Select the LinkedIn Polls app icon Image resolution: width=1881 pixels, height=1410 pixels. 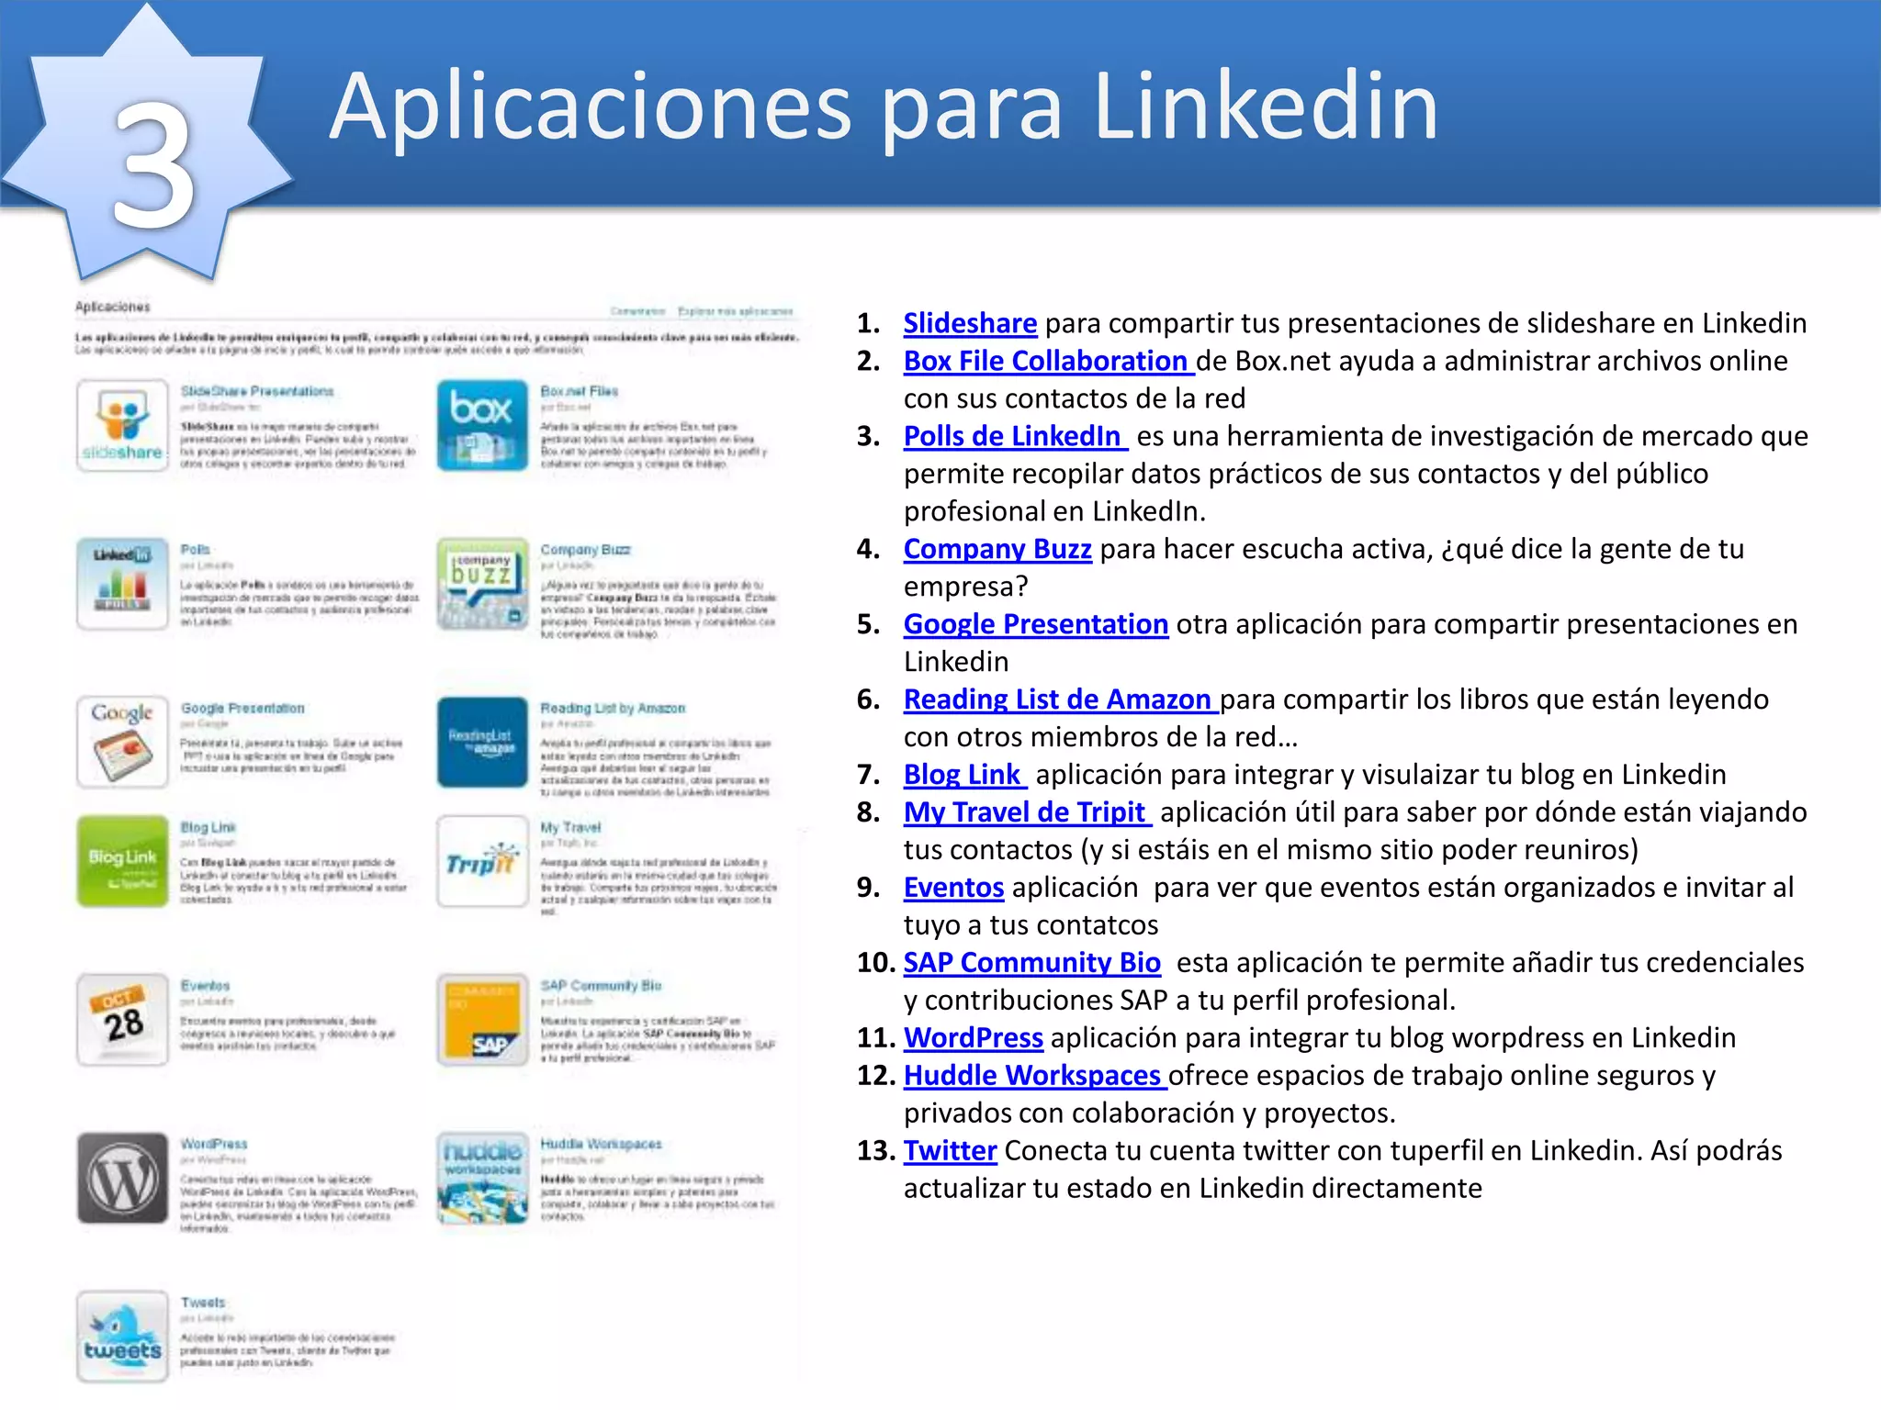pos(122,584)
